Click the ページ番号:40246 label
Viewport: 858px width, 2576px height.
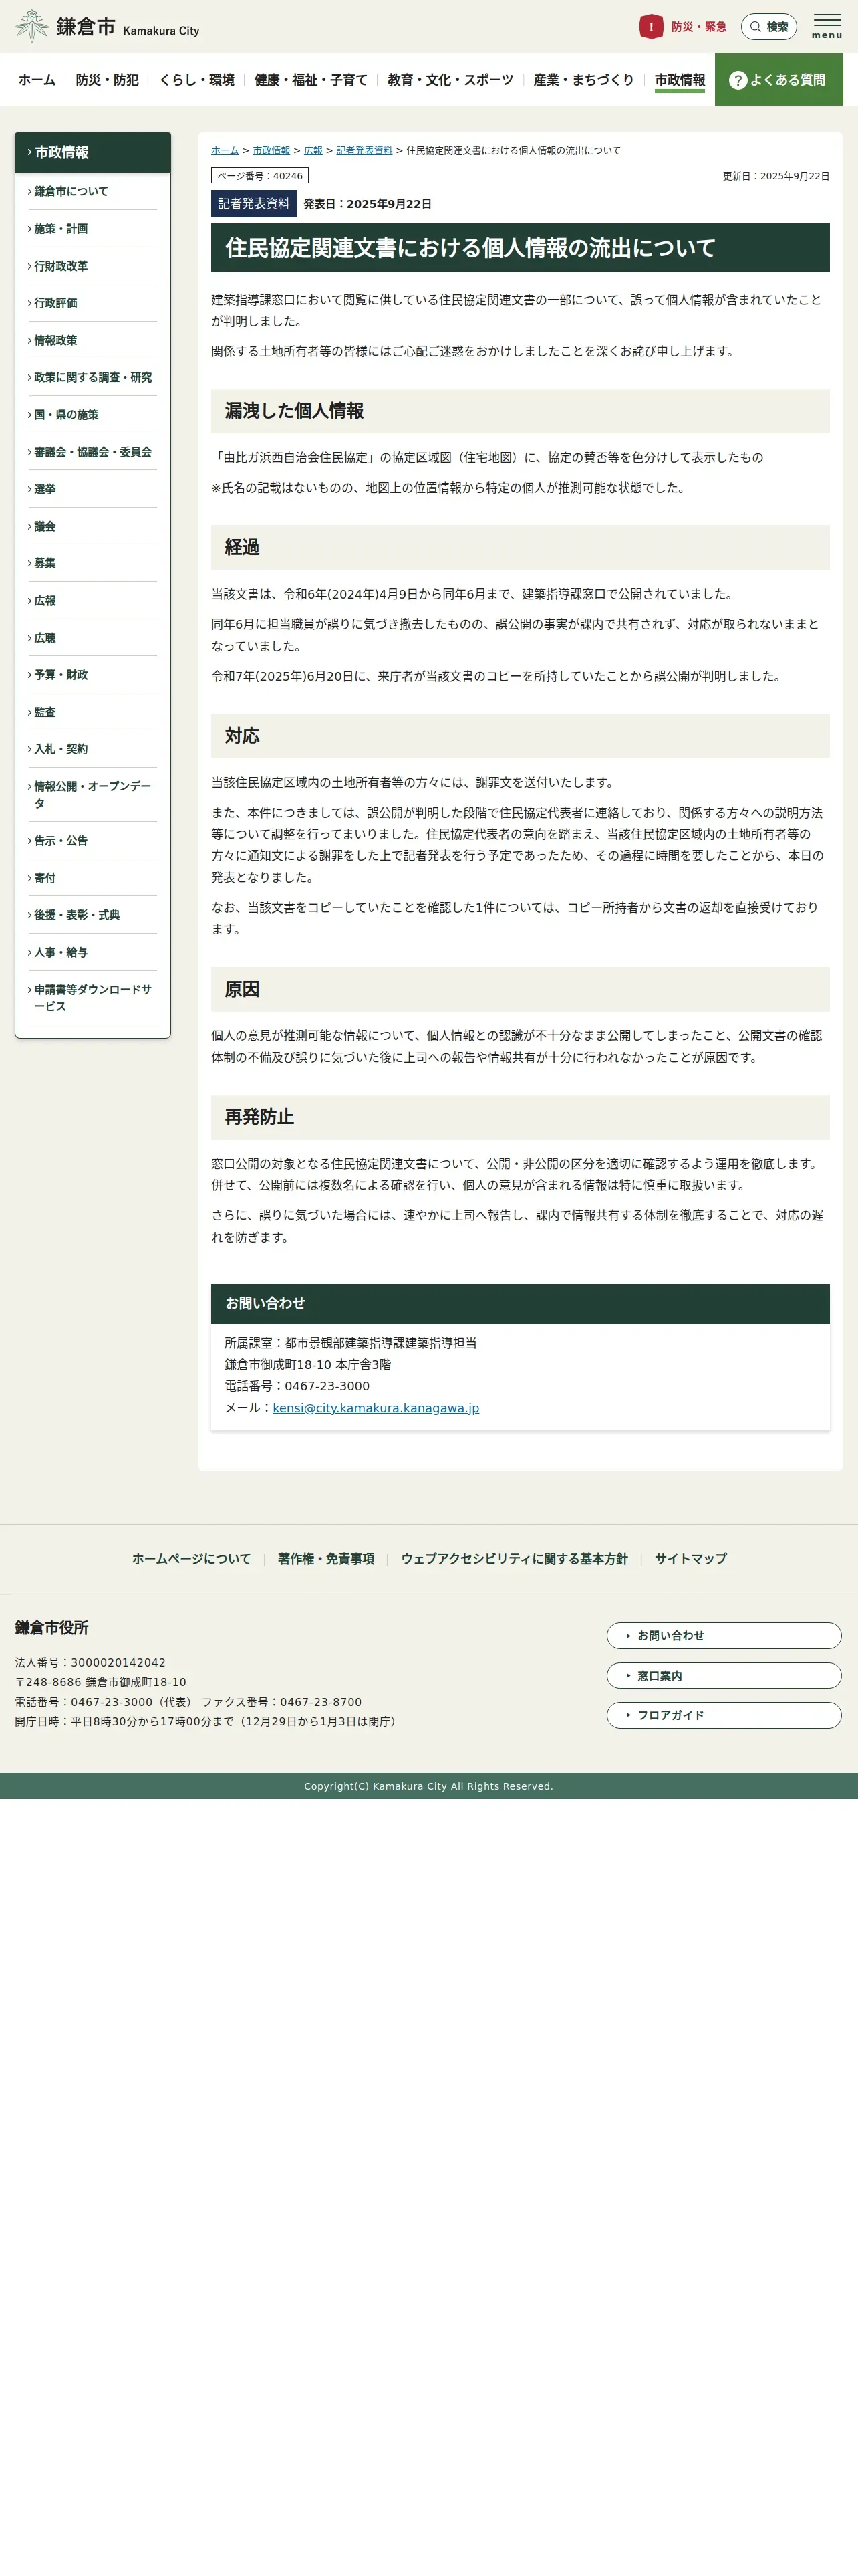pyautogui.click(x=260, y=176)
